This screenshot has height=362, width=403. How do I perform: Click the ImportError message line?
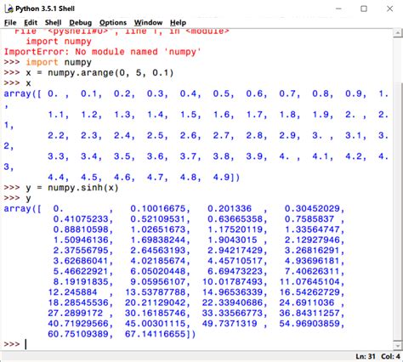click(102, 52)
